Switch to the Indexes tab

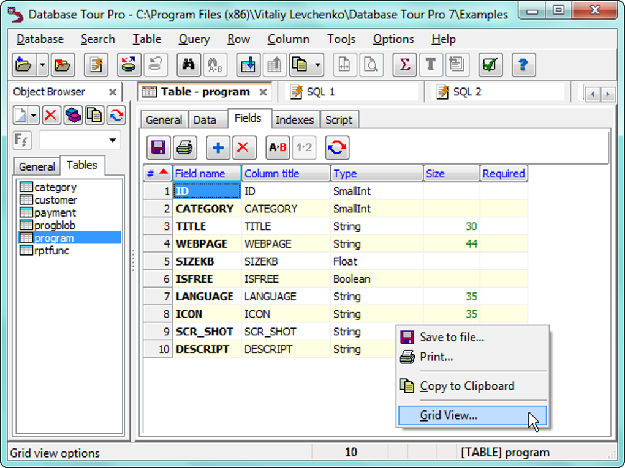click(x=295, y=120)
